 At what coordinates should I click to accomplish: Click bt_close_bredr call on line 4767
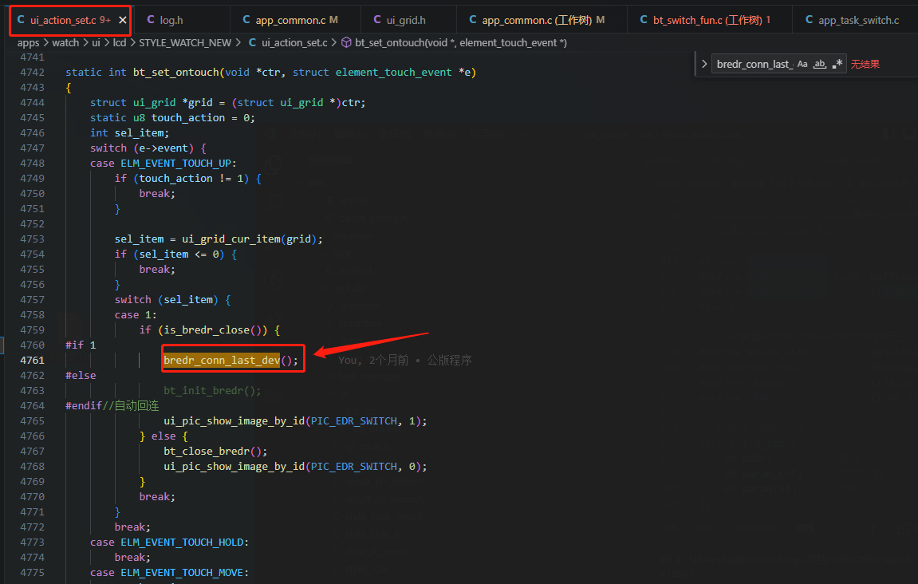[206, 451]
